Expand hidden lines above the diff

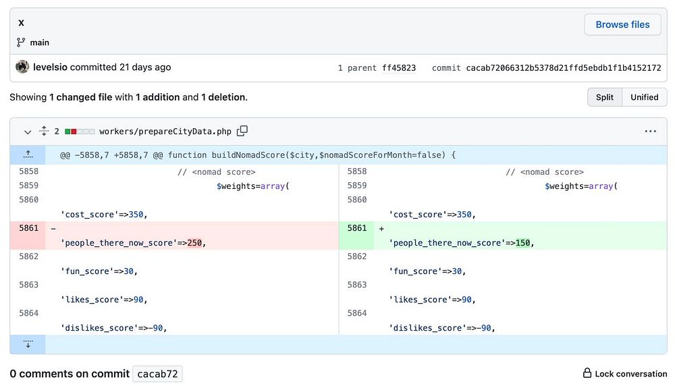pos(28,155)
